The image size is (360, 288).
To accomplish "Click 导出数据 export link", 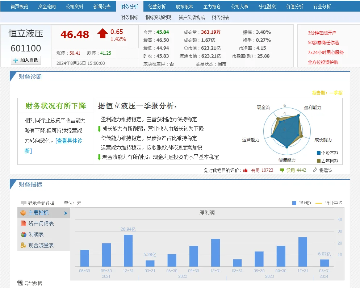I will tap(33, 283).
